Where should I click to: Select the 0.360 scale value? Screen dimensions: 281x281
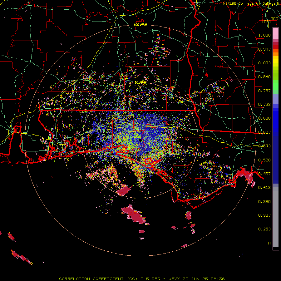pyautogui.click(x=264, y=202)
